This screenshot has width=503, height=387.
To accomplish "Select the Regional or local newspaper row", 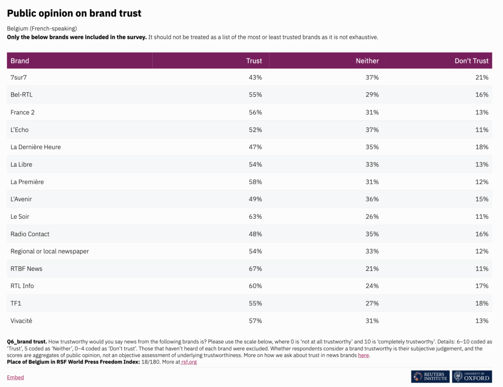I will pos(50,251).
